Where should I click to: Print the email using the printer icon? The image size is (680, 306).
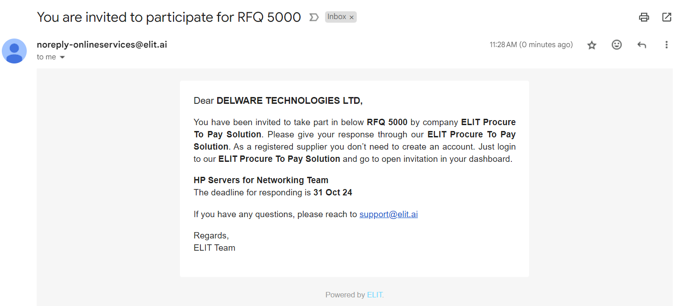644,17
